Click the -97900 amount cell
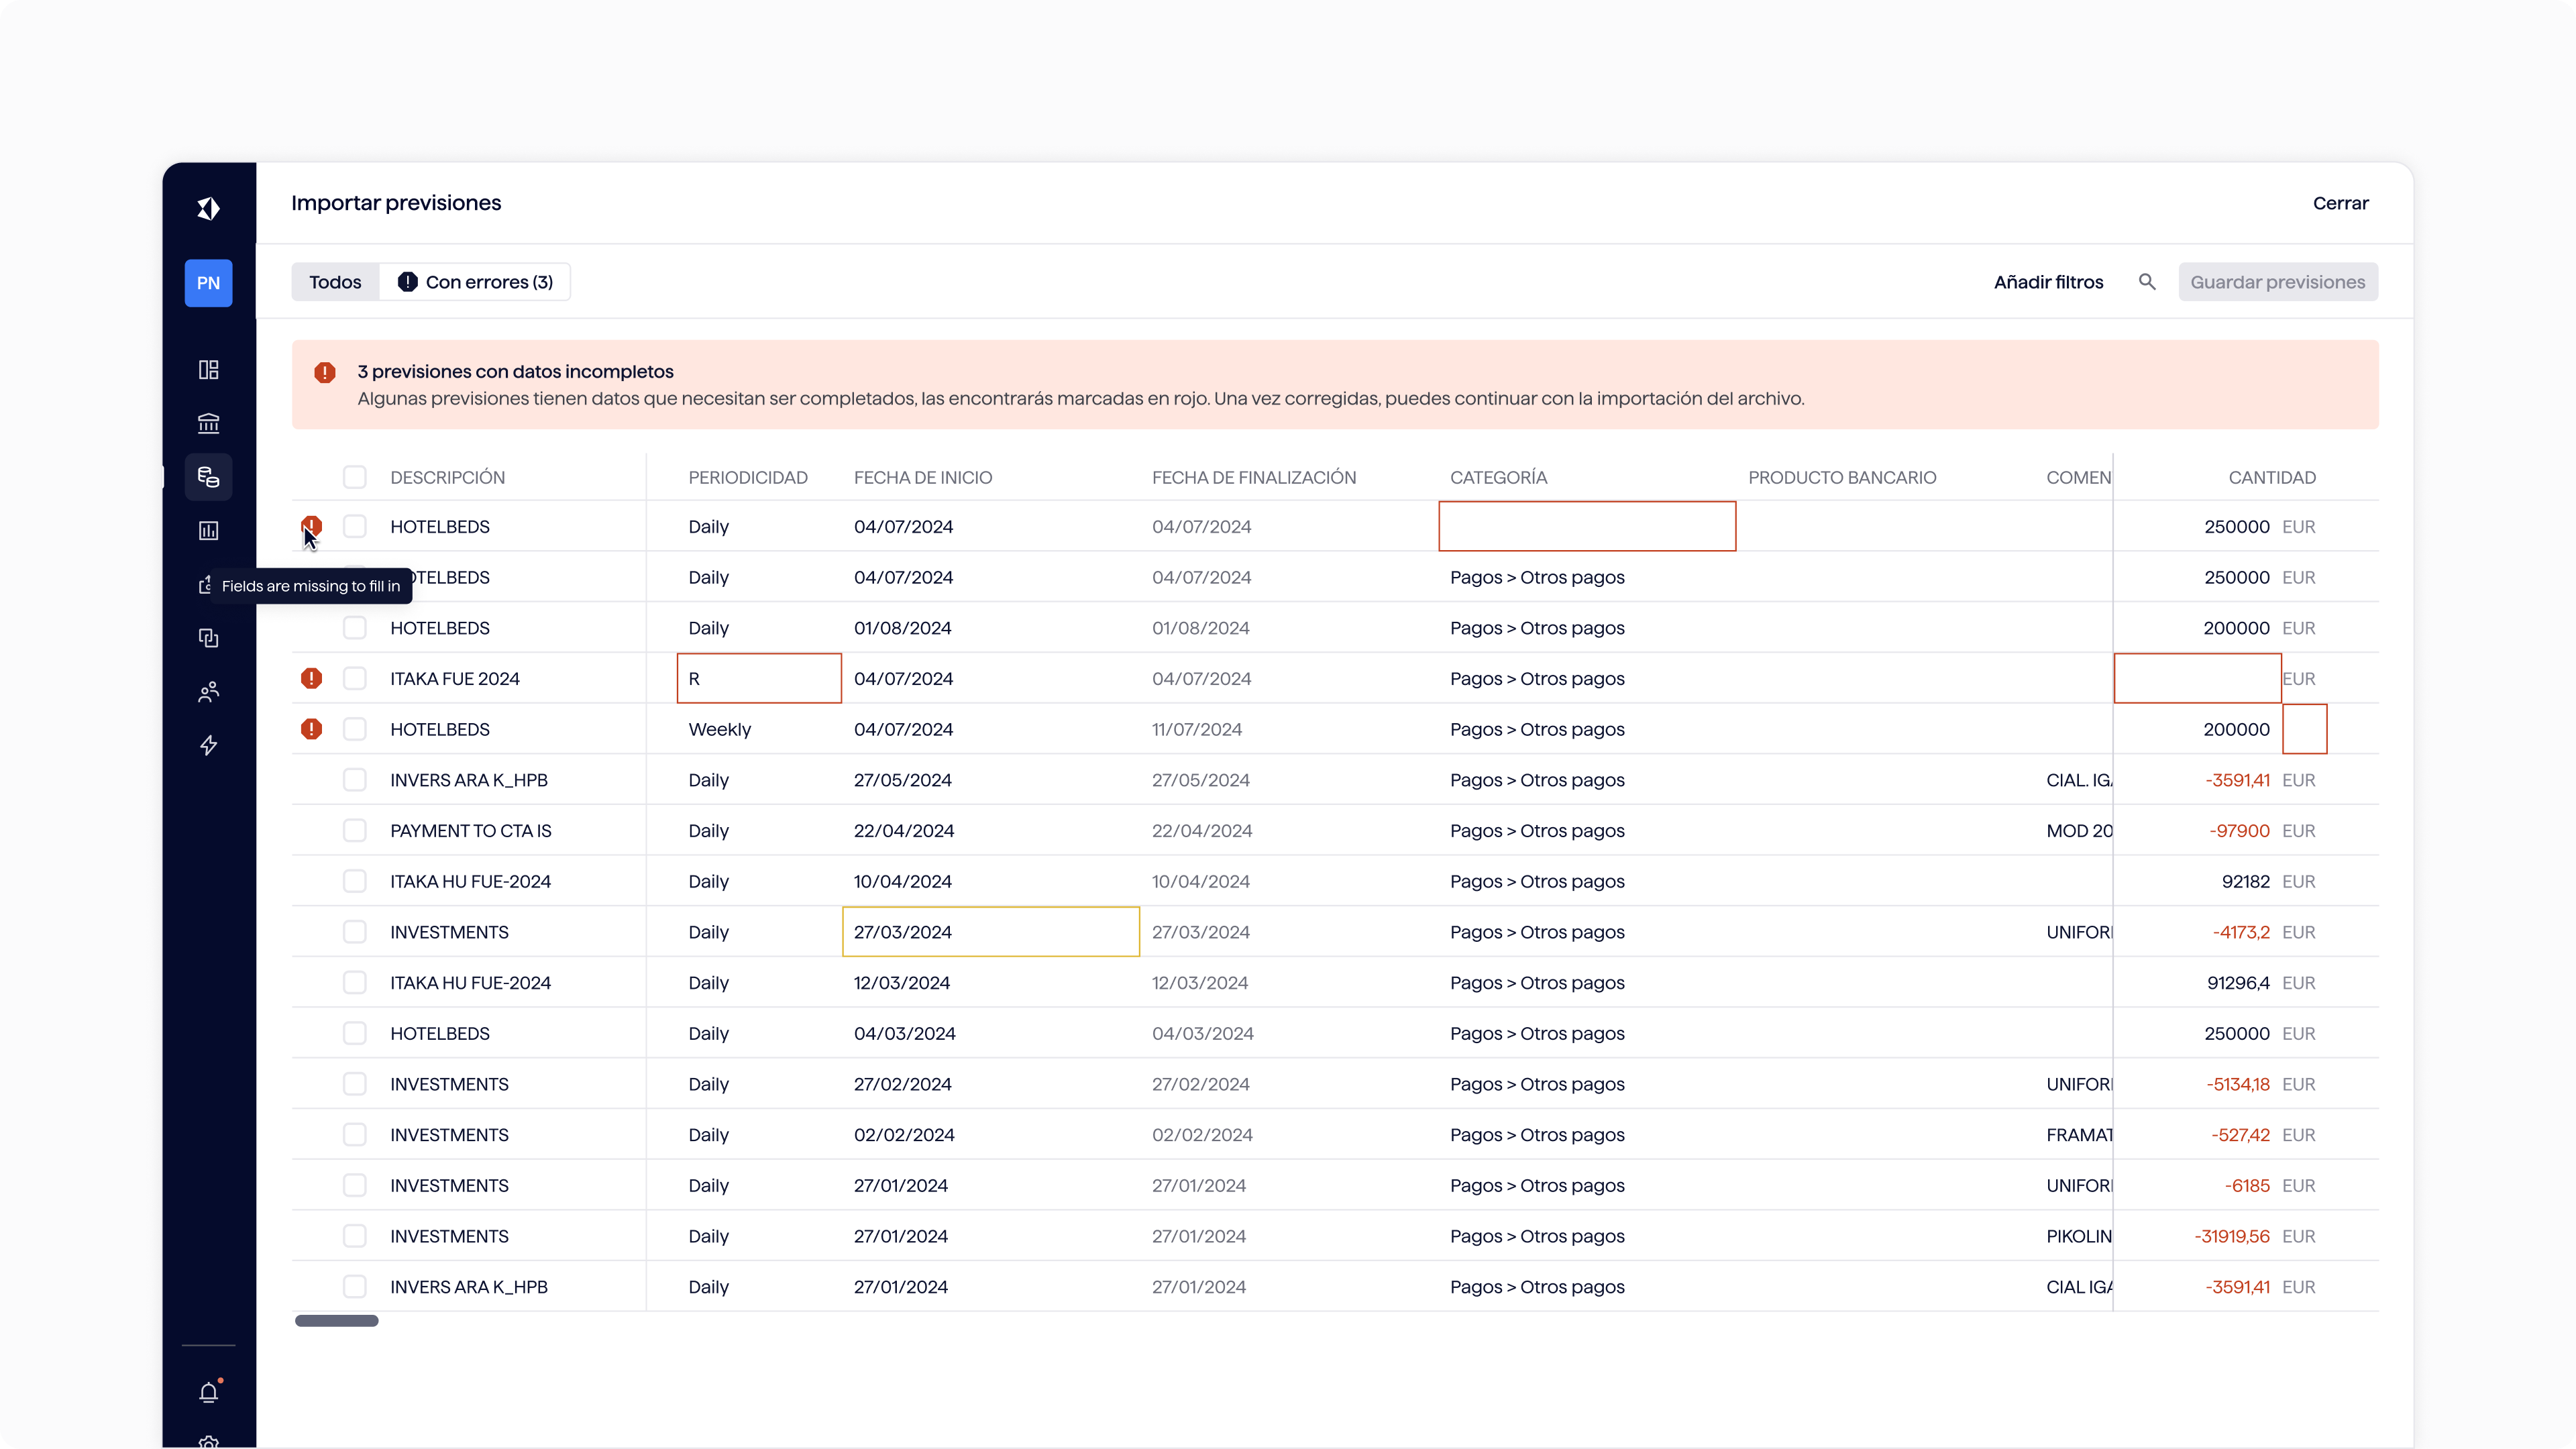This screenshot has height=1449, width=2576. (x=2239, y=831)
